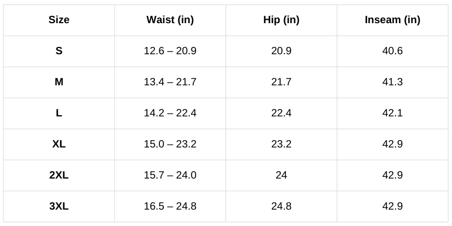The width and height of the screenshot is (452, 226).
Task: Select the inseam value 40.6 cell
Action: click(x=393, y=51)
